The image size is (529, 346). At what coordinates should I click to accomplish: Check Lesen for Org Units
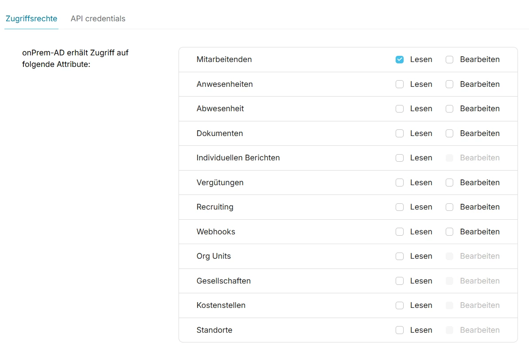[x=400, y=257]
